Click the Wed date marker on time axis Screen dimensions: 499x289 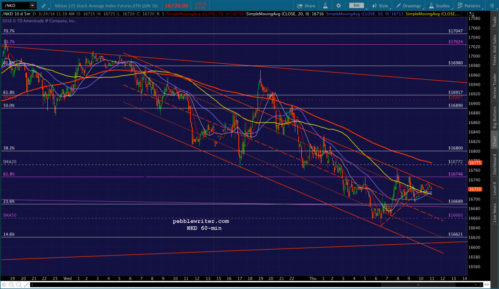(67, 278)
